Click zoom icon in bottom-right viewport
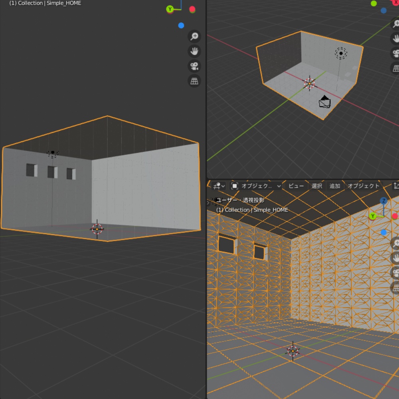The height and width of the screenshot is (399, 399). click(x=396, y=243)
